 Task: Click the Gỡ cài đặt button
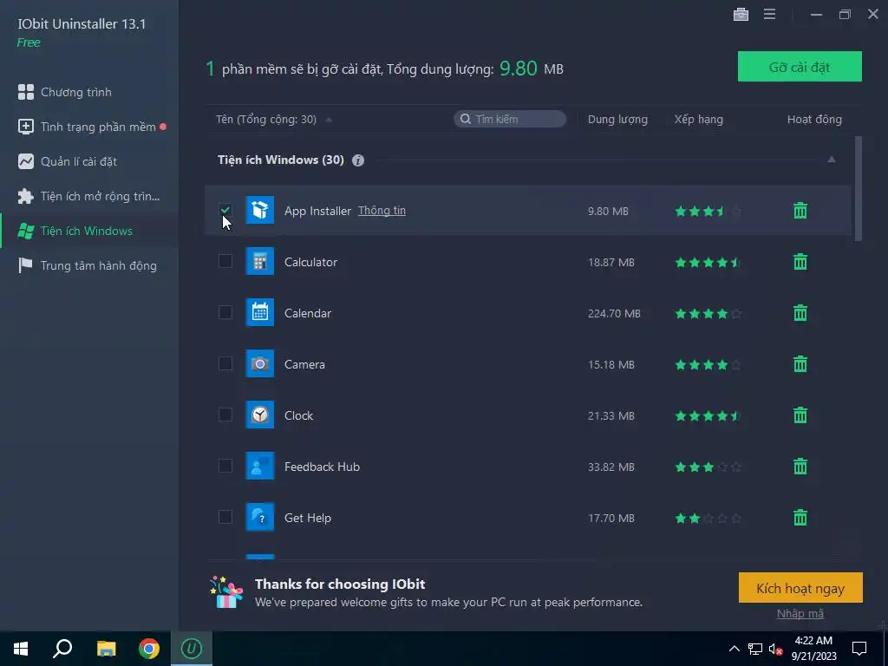click(800, 66)
